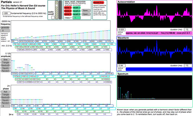Viewport: 193px width, 116px height.
Task: Click the striped audio gain slider
Action: [57, 10]
